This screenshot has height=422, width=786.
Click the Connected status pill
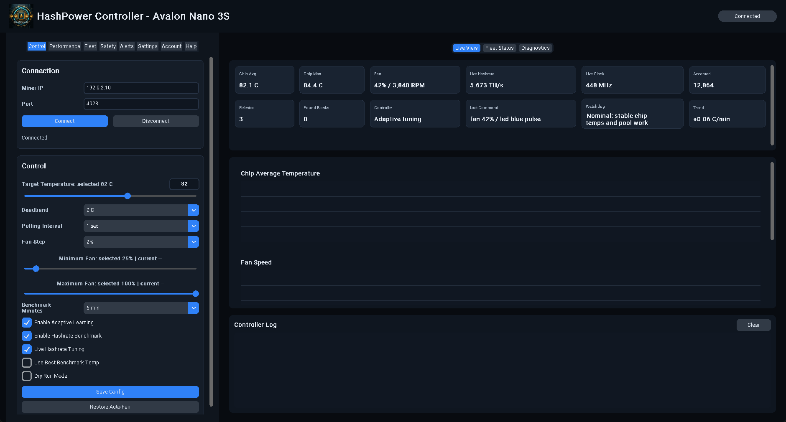pos(747,16)
